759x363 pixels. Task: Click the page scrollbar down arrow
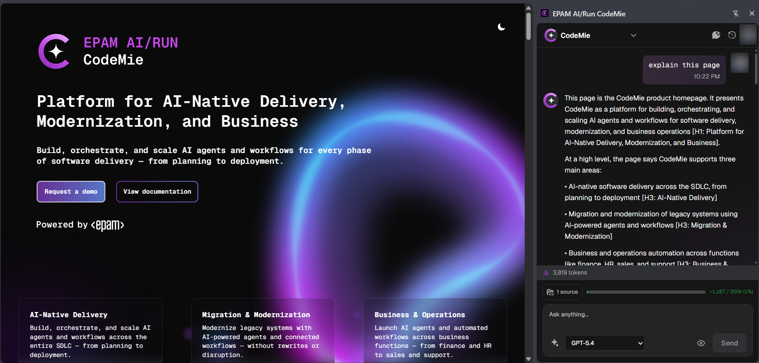click(x=528, y=359)
